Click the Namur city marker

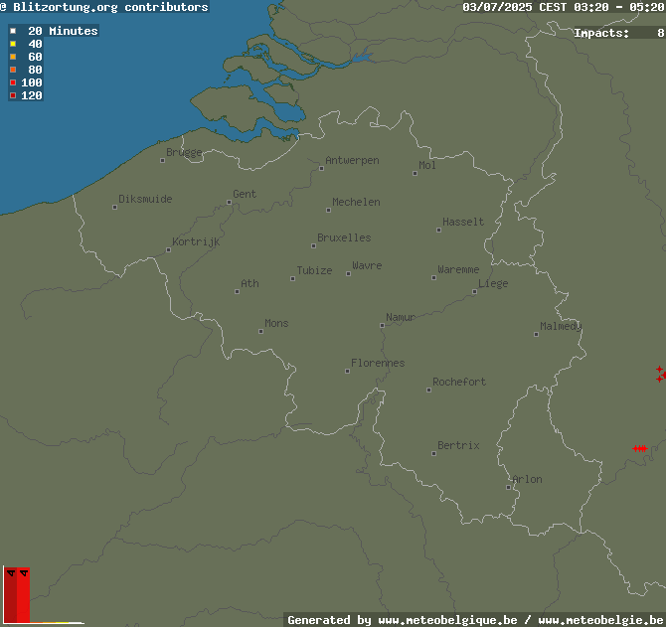383,326
